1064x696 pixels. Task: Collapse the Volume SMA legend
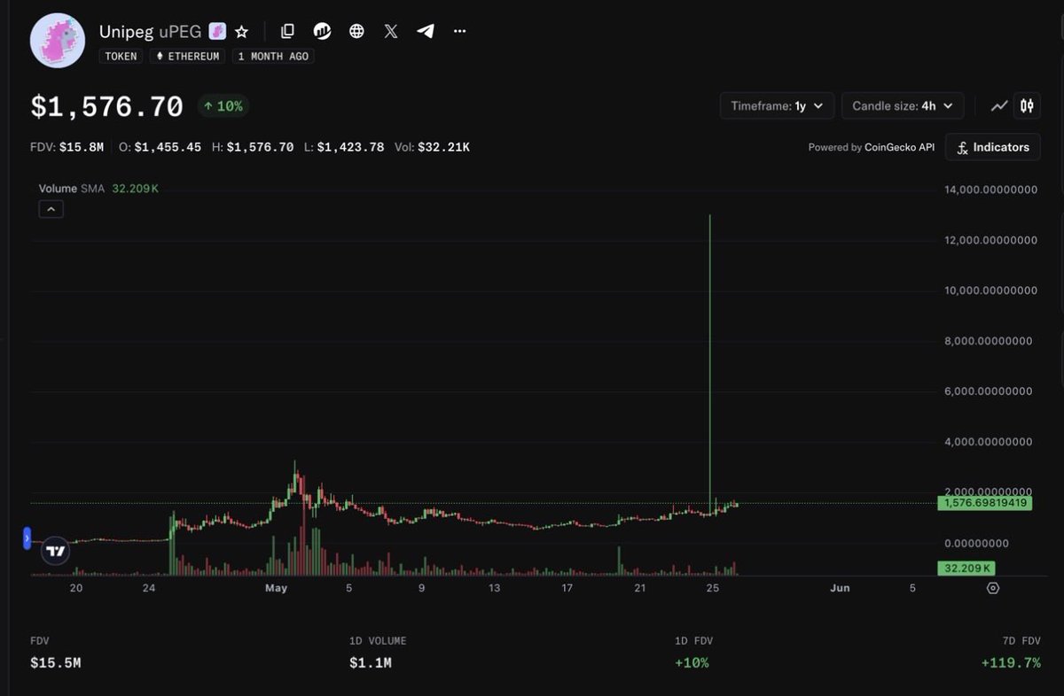[x=51, y=209]
